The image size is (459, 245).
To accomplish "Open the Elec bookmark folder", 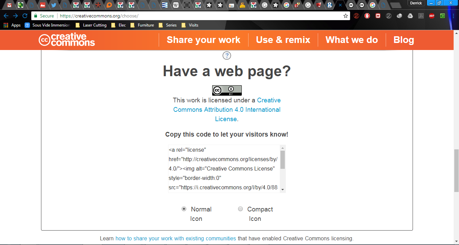I will click(x=119, y=25).
